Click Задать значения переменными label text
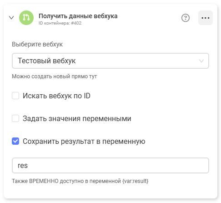The width and height of the screenshot is (221, 203). click(x=77, y=118)
